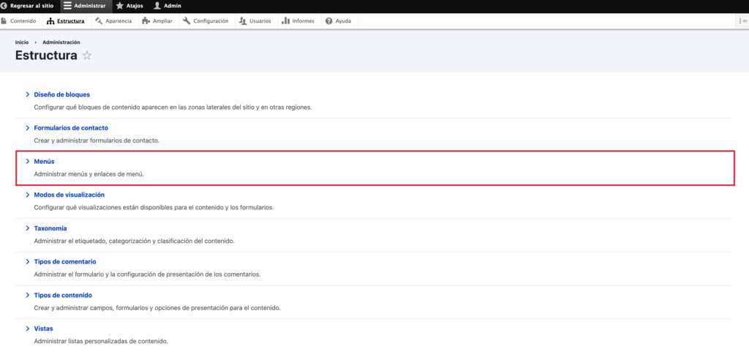
Task: Expand chevron beside Vistas
Action: [x=28, y=329]
